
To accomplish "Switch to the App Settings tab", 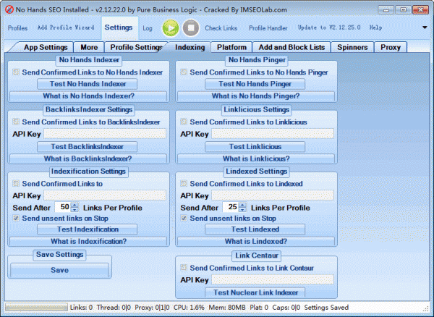I will point(46,47).
